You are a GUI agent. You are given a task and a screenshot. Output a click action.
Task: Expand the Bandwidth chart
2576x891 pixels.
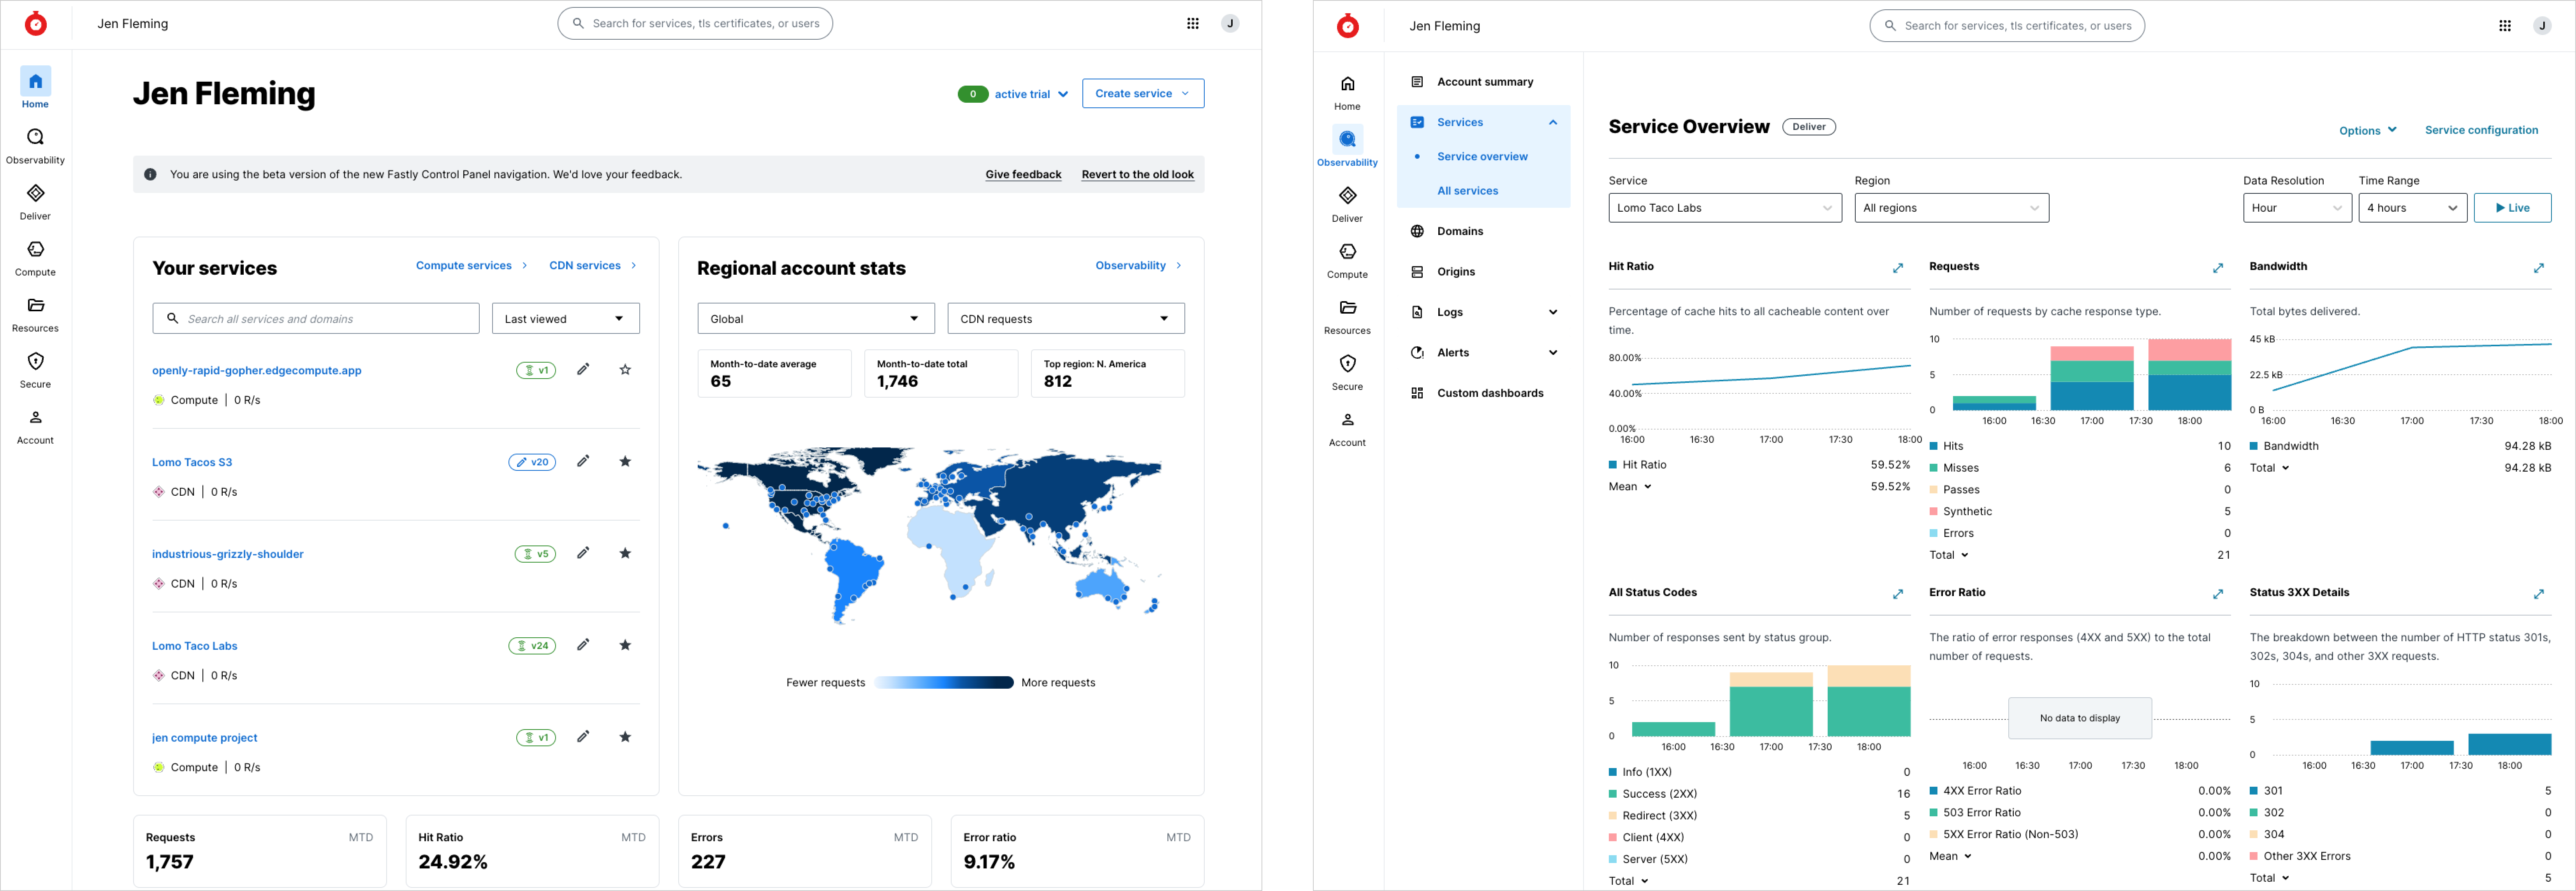click(2539, 268)
